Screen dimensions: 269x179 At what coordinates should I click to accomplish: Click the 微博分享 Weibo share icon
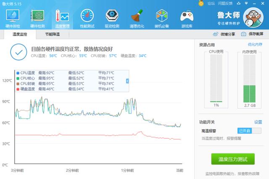tap(215, 34)
